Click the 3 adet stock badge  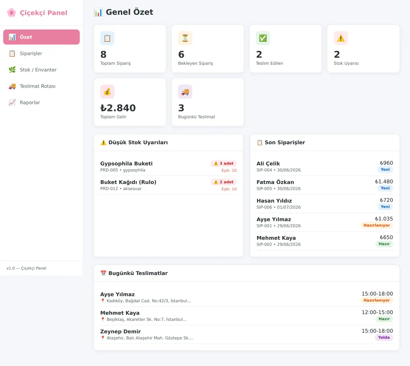click(x=223, y=163)
